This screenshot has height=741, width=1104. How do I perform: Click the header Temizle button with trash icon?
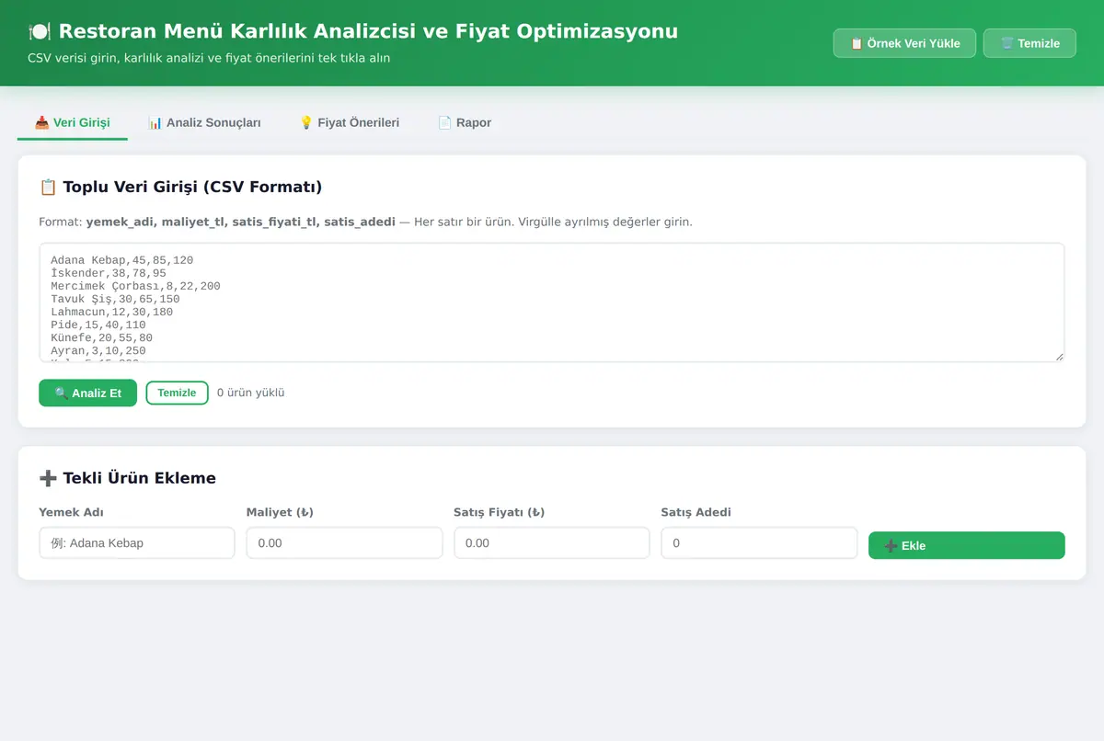coord(1029,43)
